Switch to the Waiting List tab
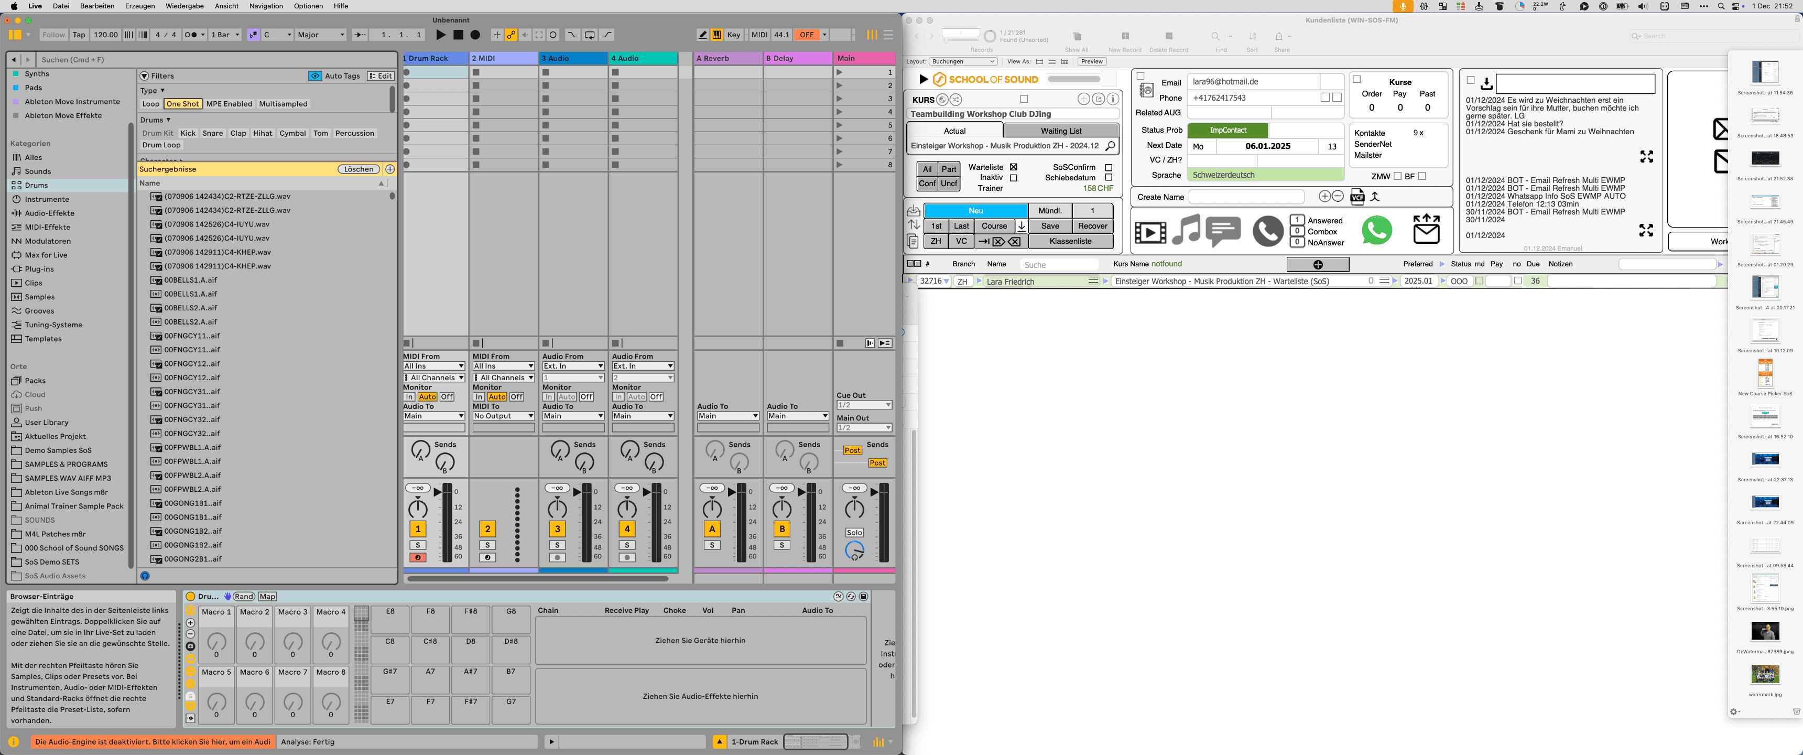The height and width of the screenshot is (755, 1803). click(1060, 131)
